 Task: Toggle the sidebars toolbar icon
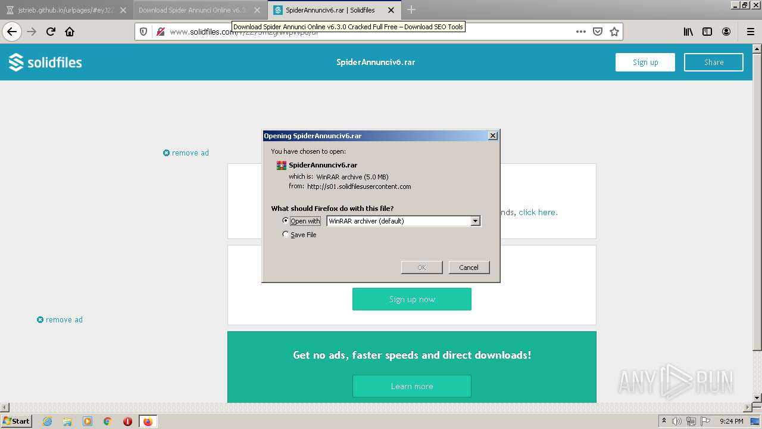tap(707, 32)
